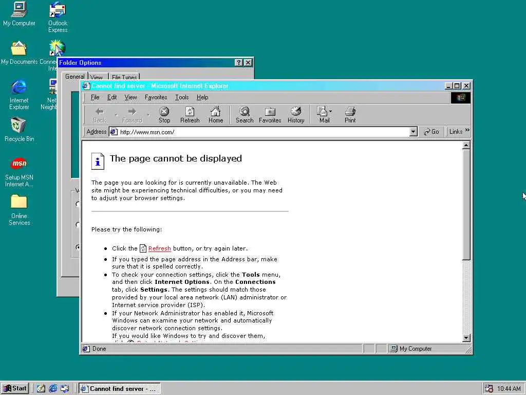Screen dimensions: 526x395
Task: Print the page via Print icon
Action: pyautogui.click(x=350, y=115)
